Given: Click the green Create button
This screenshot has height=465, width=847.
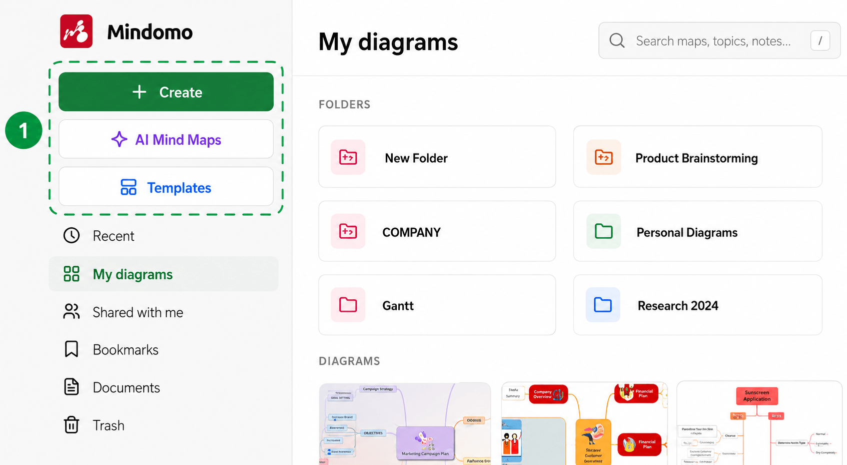Looking at the screenshot, I should 166,92.
